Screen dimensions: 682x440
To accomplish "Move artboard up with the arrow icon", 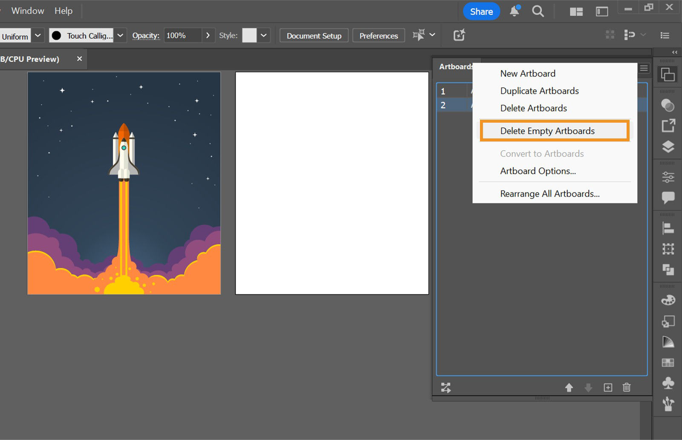I will [x=569, y=388].
